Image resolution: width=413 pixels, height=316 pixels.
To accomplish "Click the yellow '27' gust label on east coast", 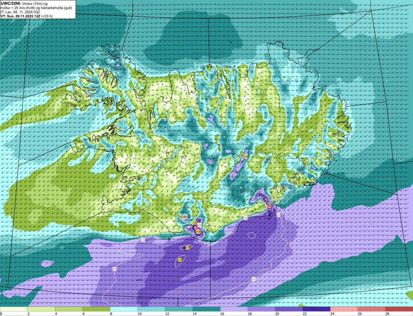I will point(312,180).
